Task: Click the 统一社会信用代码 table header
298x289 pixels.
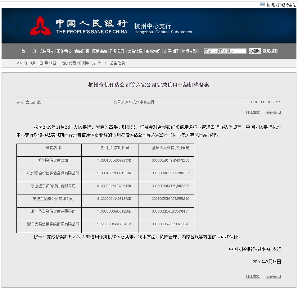Action: click(x=114, y=148)
